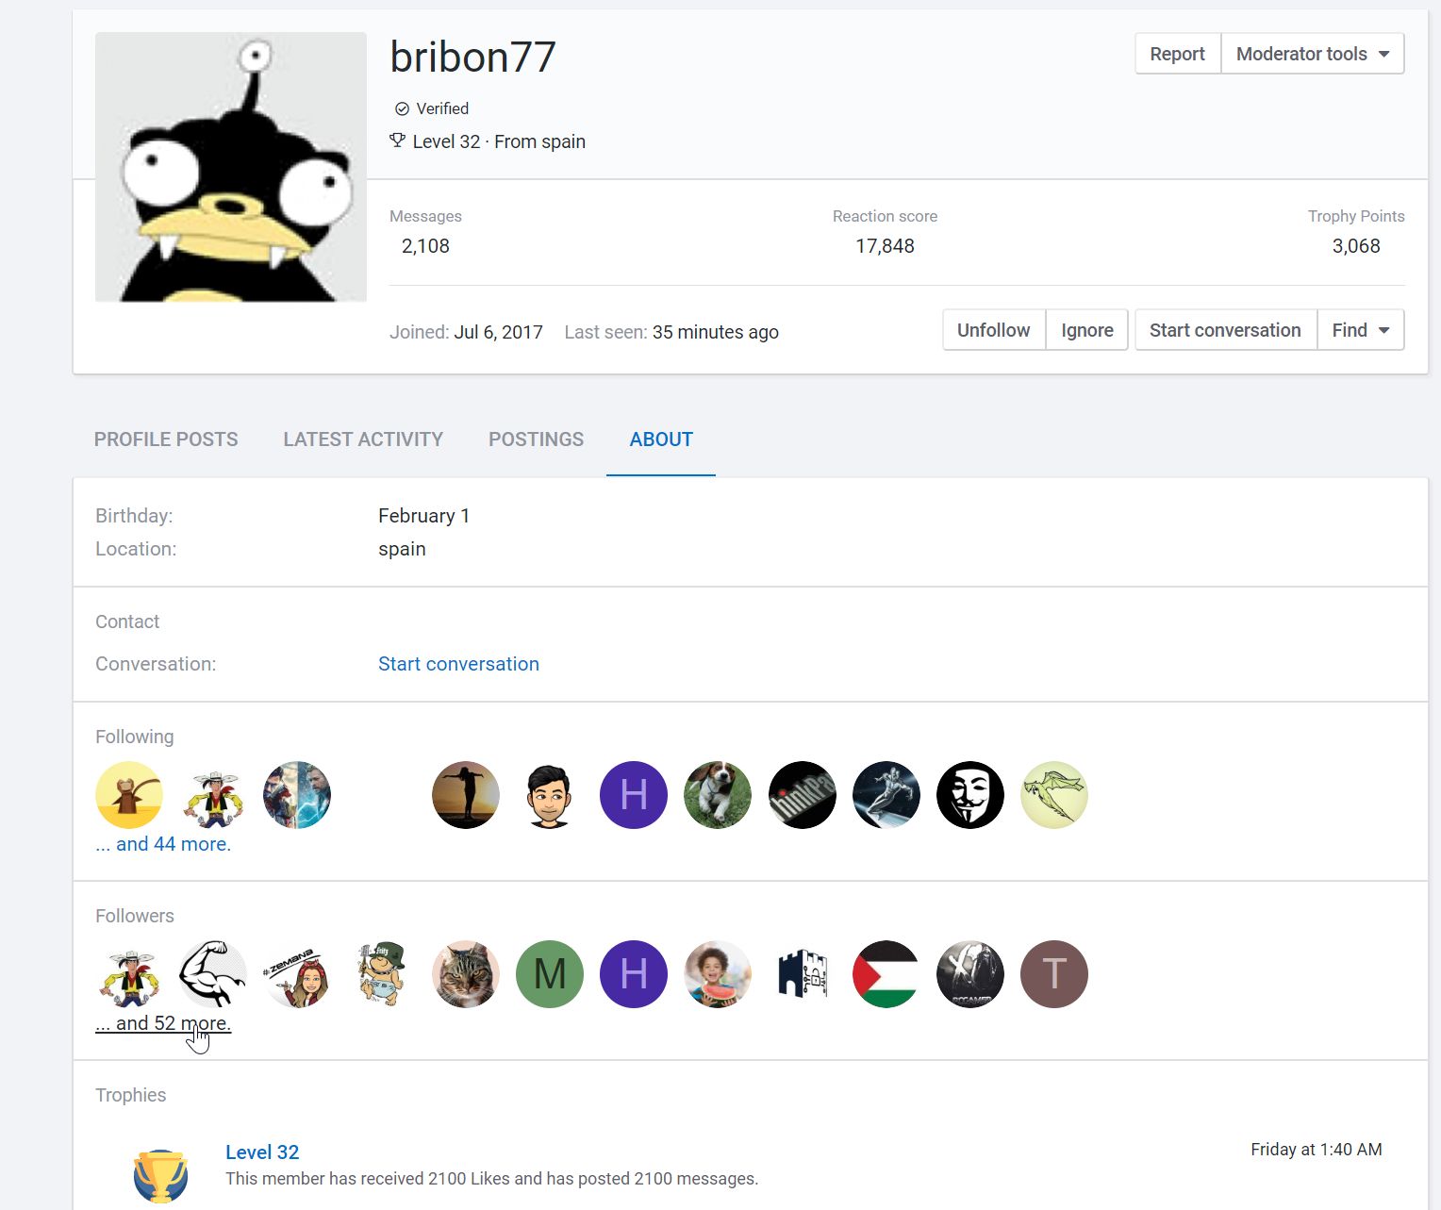Click the Level 32 gold trophy icon

160,1175
